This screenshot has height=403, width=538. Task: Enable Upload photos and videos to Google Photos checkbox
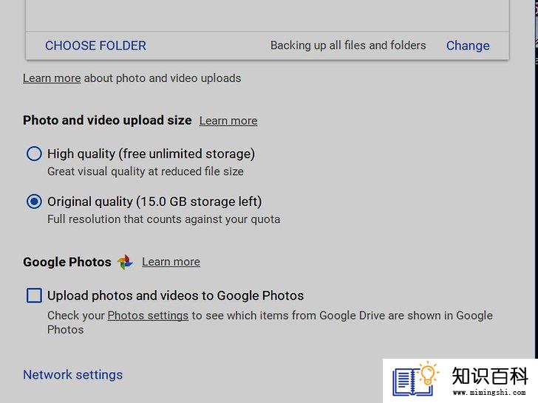point(34,295)
